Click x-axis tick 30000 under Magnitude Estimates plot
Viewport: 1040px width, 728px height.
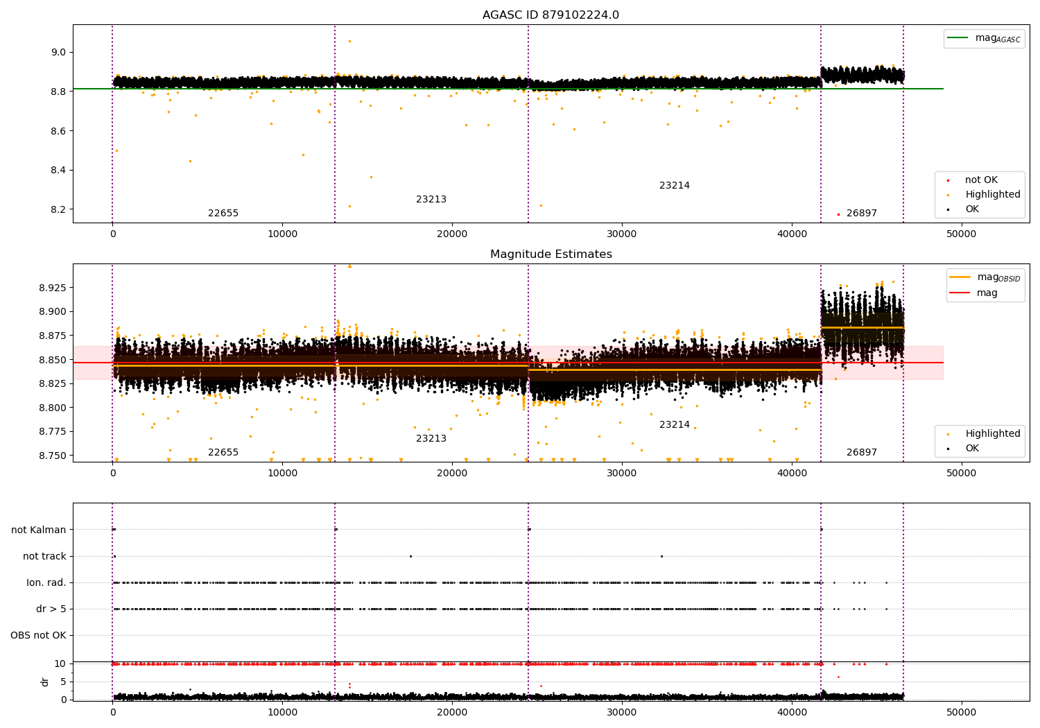pos(622,474)
